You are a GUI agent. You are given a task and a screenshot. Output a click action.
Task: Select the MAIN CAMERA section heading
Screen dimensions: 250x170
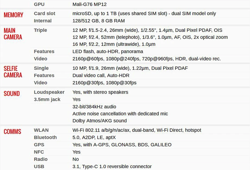pyautogui.click(x=13, y=34)
